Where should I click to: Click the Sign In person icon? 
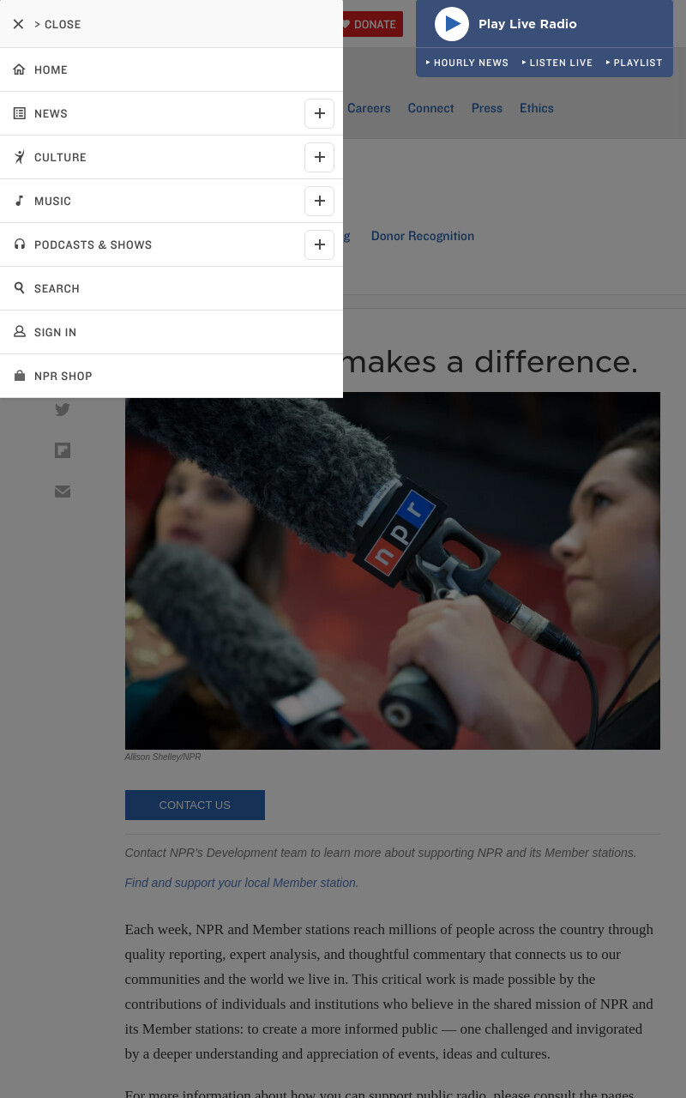(x=19, y=332)
